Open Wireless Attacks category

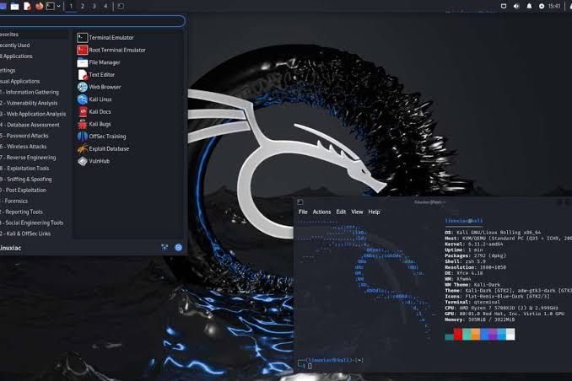(x=24, y=147)
